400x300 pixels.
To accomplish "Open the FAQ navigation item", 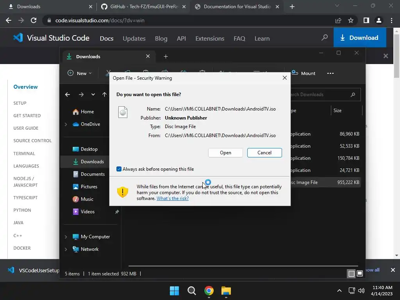I will point(239,39).
